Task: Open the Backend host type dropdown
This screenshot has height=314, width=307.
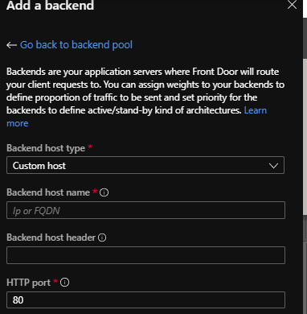Action: click(145, 165)
